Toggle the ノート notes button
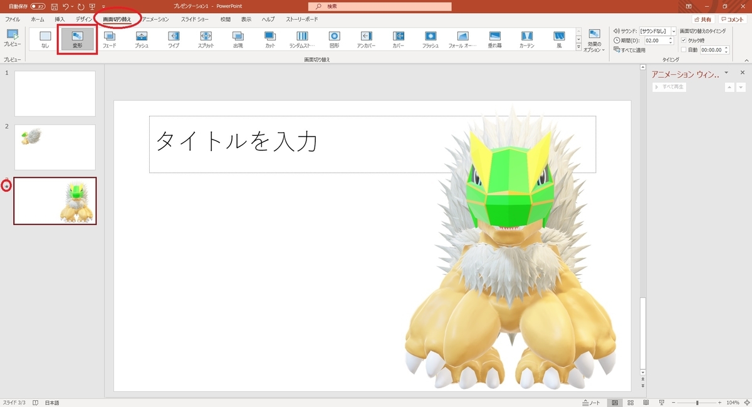The width and height of the screenshot is (752, 407). point(591,403)
